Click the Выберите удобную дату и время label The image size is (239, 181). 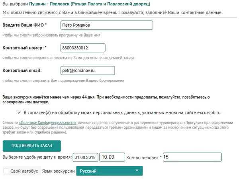pos(37,157)
